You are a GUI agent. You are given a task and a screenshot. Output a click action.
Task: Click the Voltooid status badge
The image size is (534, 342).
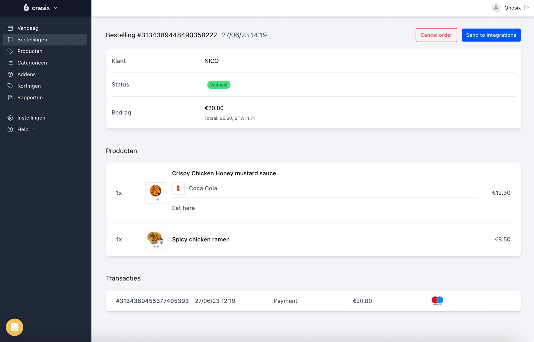[219, 85]
